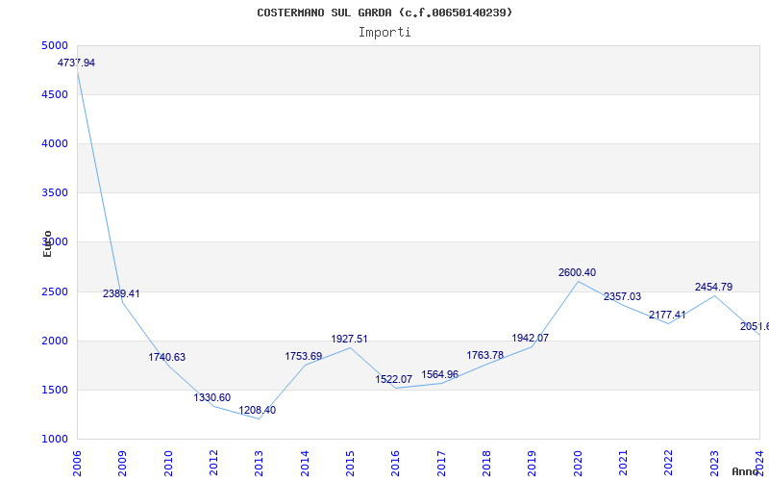Click the 1927.51 data label

point(349,339)
